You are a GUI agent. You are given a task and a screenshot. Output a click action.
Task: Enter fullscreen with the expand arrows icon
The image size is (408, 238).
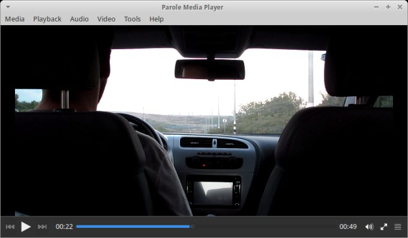[384, 227]
